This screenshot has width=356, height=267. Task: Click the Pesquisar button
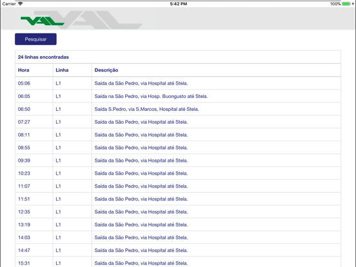[35, 39]
